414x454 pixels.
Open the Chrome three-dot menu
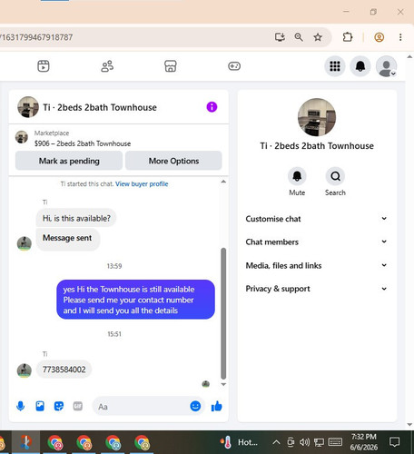[x=400, y=37]
